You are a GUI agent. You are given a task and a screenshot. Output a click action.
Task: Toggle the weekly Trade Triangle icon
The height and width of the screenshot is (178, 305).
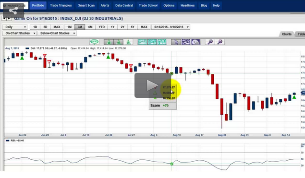click(x=118, y=42)
